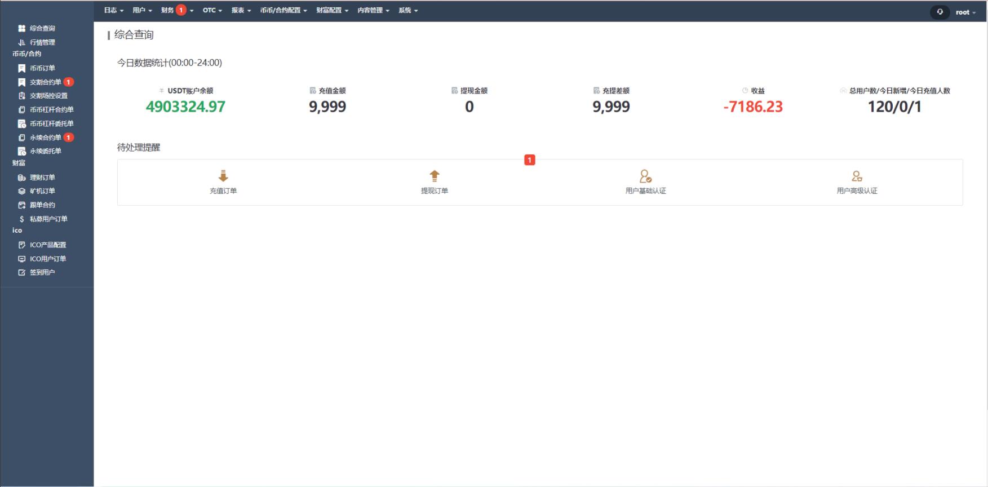Open the 用户基础认证 user-check icon
988x487 pixels.
click(645, 176)
